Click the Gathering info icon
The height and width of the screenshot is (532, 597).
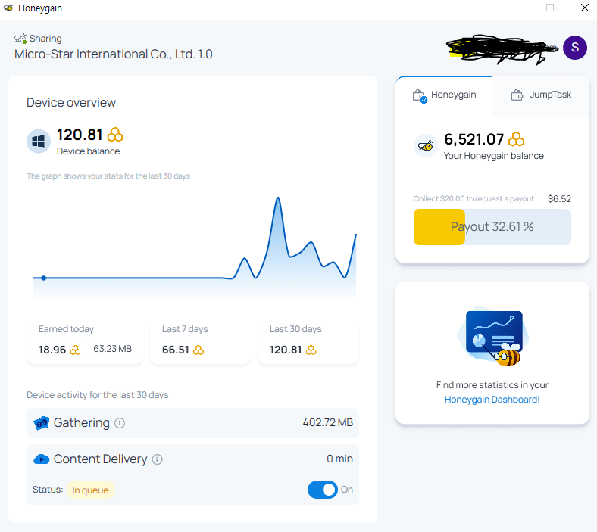(x=120, y=423)
